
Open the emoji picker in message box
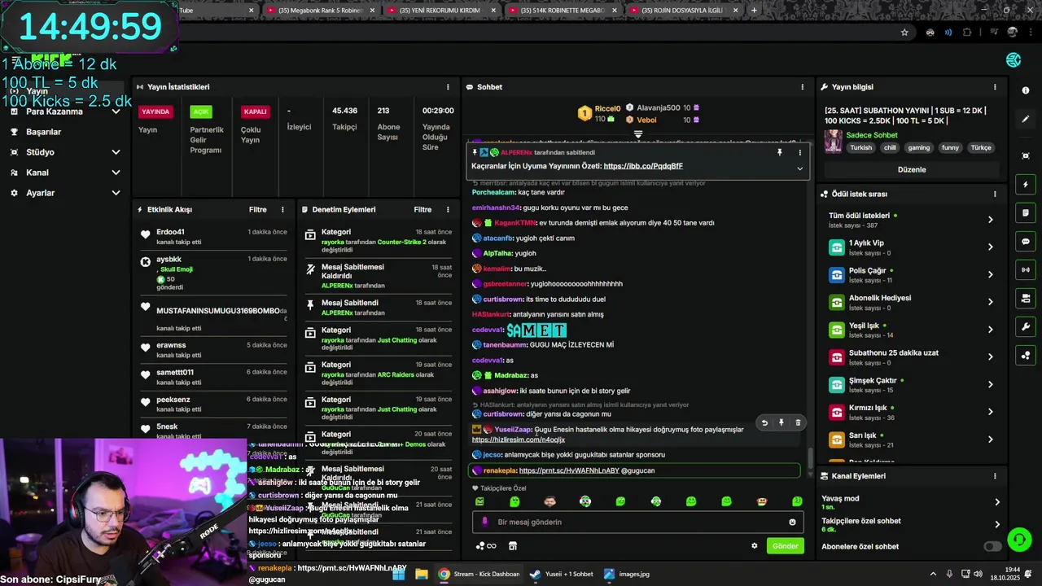(x=792, y=523)
